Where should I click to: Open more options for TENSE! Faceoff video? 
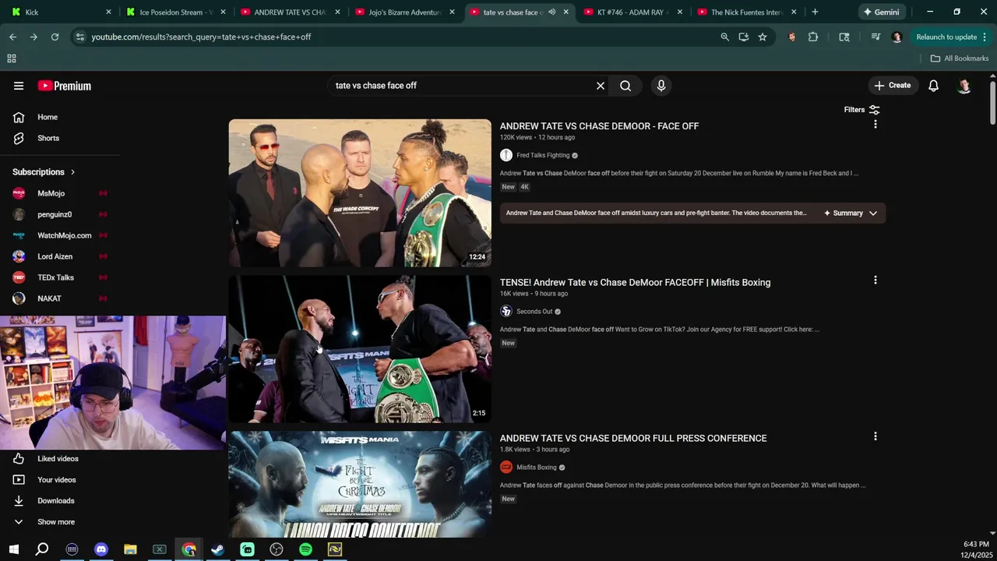(x=875, y=280)
